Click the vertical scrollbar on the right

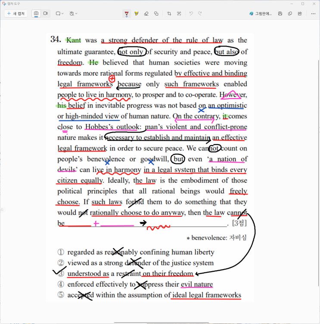318,172
